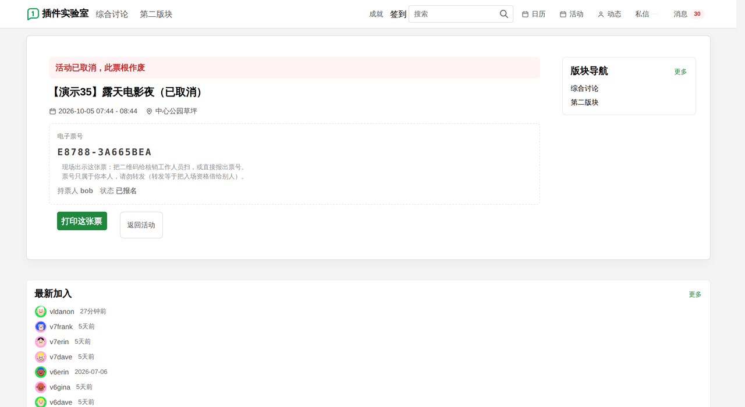Image resolution: width=745 pixels, height=407 pixels.
Task: Click v6erin's avatar
Action: point(41,372)
